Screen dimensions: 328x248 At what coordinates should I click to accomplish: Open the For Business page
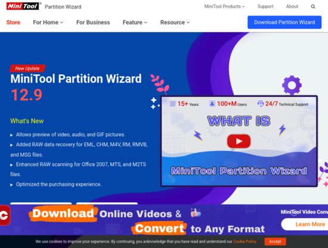point(93,23)
